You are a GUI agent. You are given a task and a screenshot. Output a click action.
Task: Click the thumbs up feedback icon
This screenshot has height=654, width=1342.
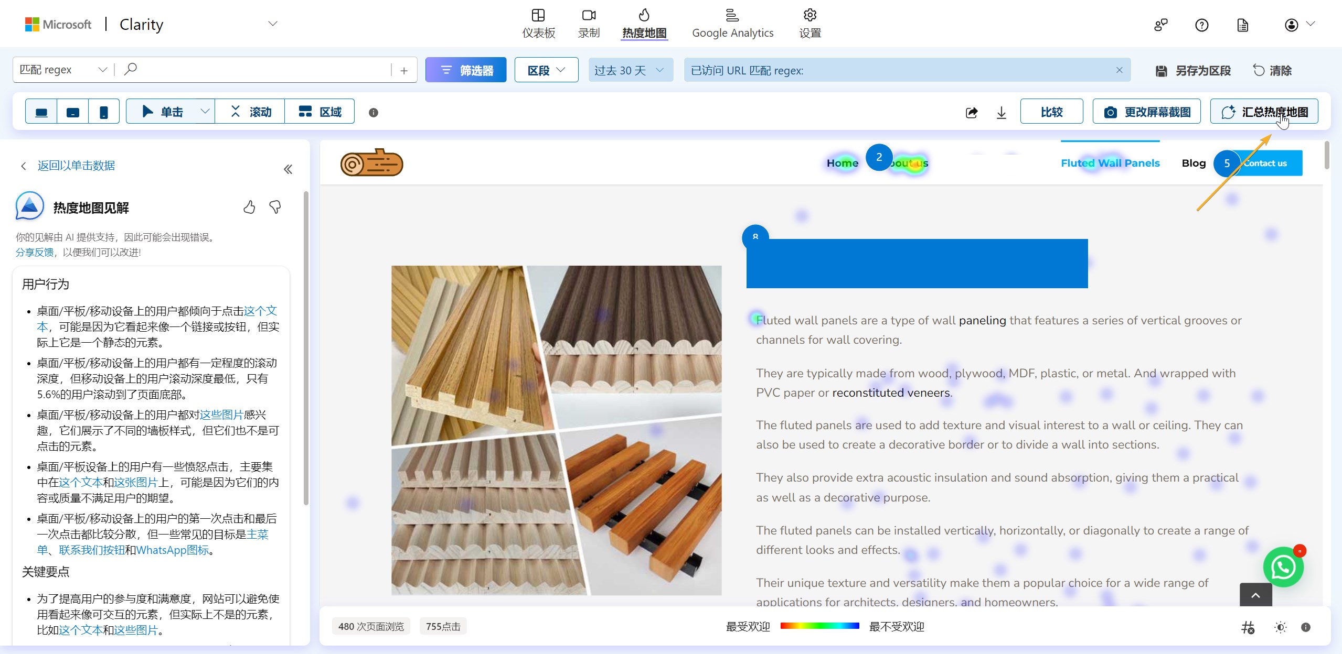coord(249,208)
